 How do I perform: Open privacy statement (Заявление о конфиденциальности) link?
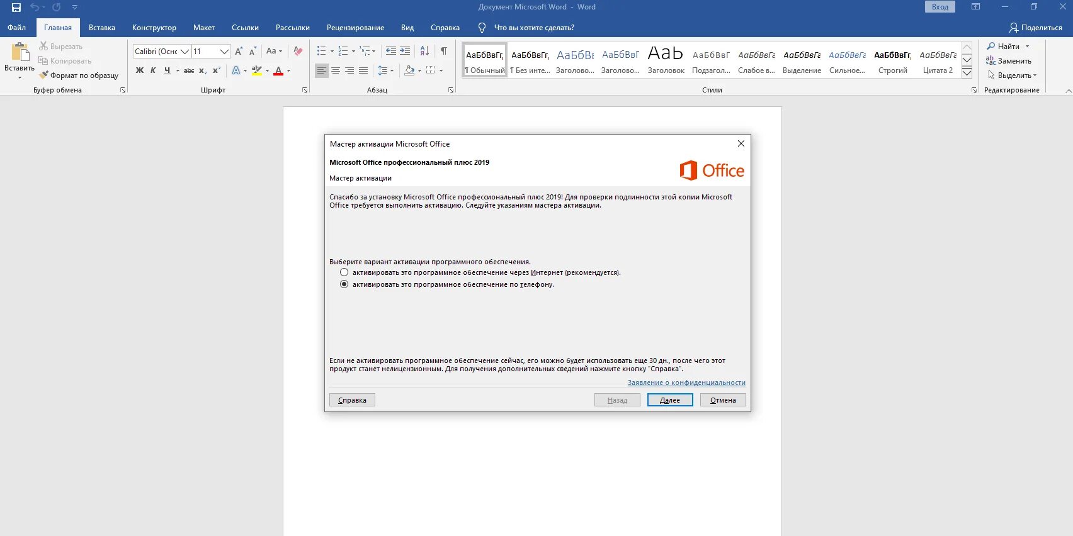pos(686,382)
